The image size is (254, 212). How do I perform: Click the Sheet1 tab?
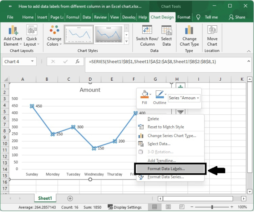point(45,198)
